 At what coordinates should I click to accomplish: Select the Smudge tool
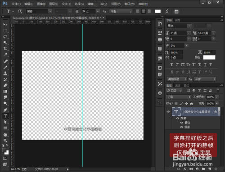[5, 97]
